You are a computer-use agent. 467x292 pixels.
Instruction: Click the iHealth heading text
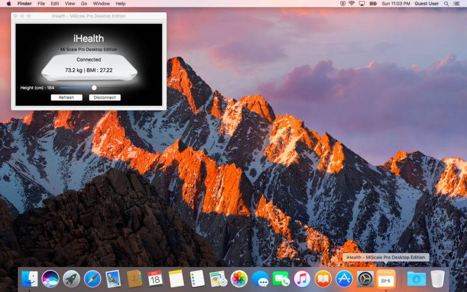[89, 39]
